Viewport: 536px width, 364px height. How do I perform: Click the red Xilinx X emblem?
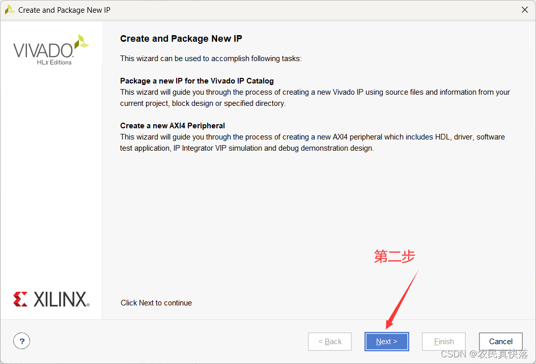pyautogui.click(x=21, y=299)
